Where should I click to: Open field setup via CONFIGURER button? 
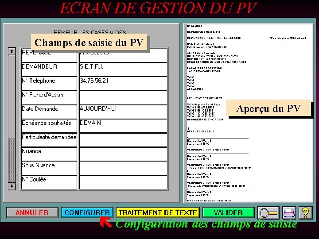87,212
